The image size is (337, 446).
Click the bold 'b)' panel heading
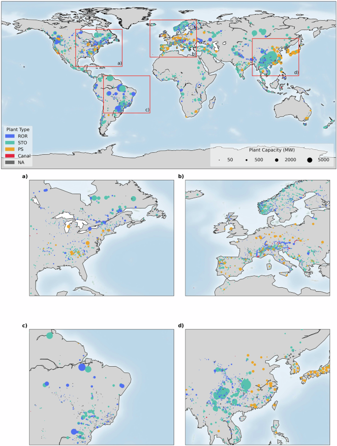pyautogui.click(x=181, y=176)
